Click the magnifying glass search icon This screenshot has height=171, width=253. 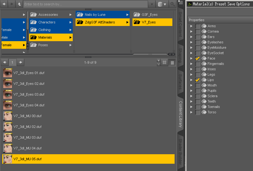[x=172, y=4]
